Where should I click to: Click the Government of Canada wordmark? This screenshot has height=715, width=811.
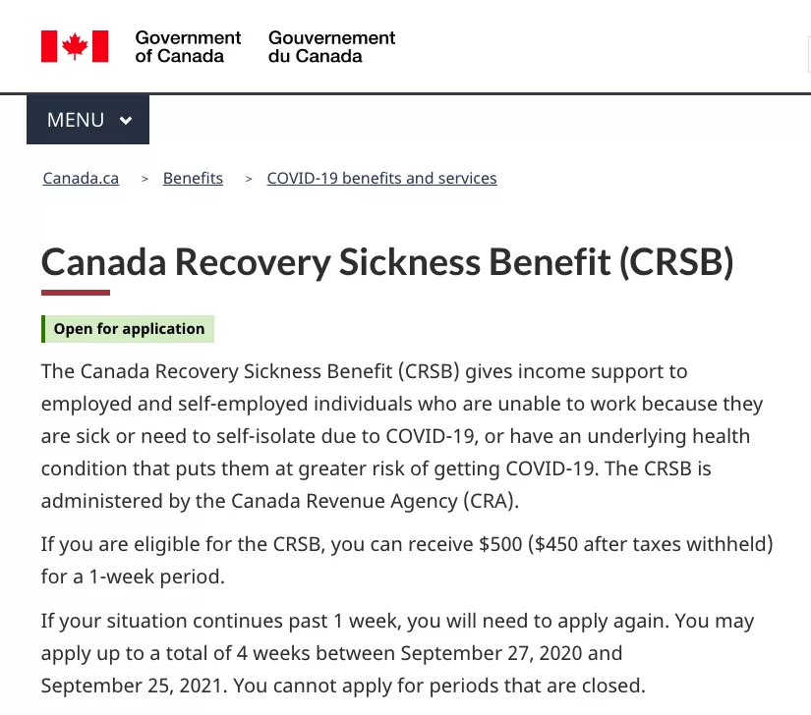(x=188, y=47)
